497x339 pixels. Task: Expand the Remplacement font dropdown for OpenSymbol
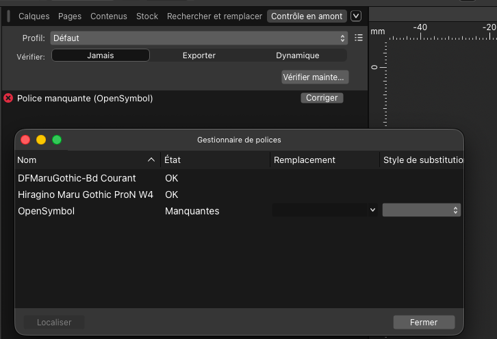click(325, 210)
